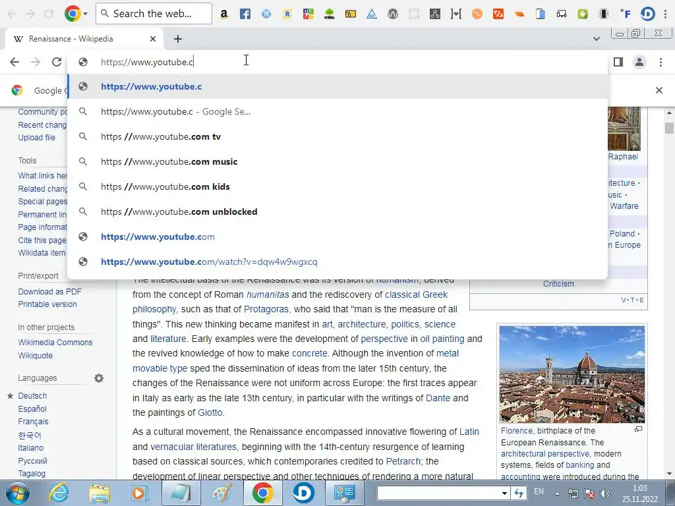
Task: Dismiss the Google Chrome info bar
Action: pos(659,90)
